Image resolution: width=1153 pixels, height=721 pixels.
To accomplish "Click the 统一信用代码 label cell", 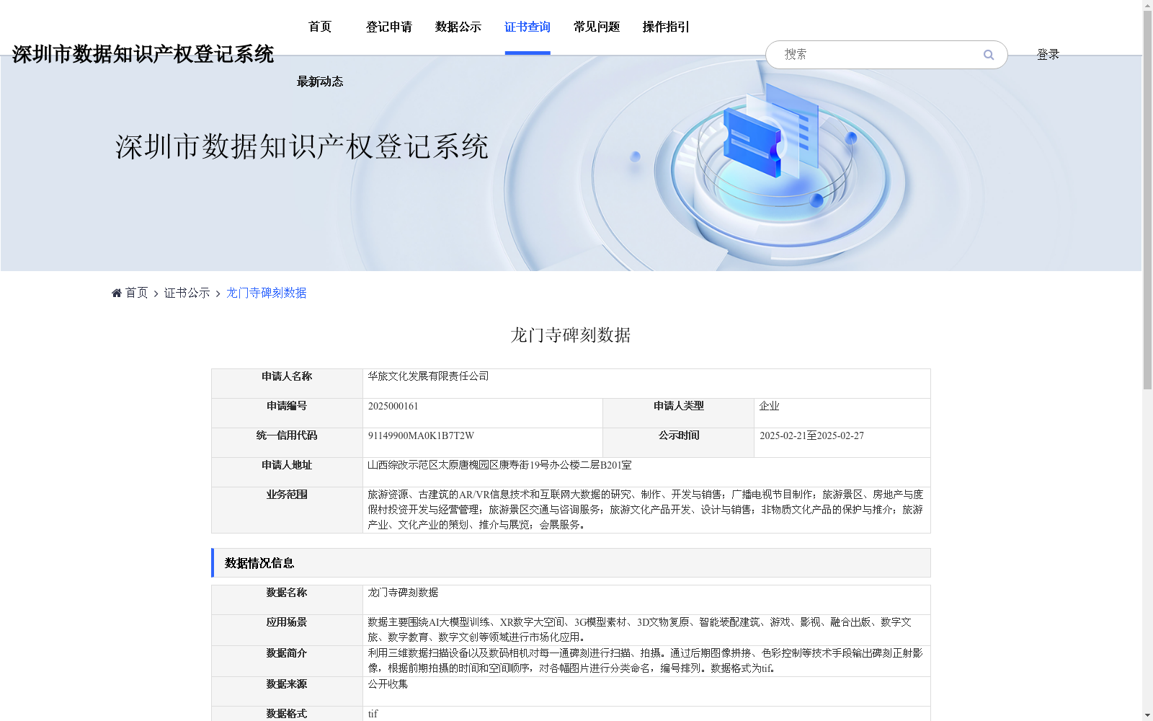I will [287, 443].
